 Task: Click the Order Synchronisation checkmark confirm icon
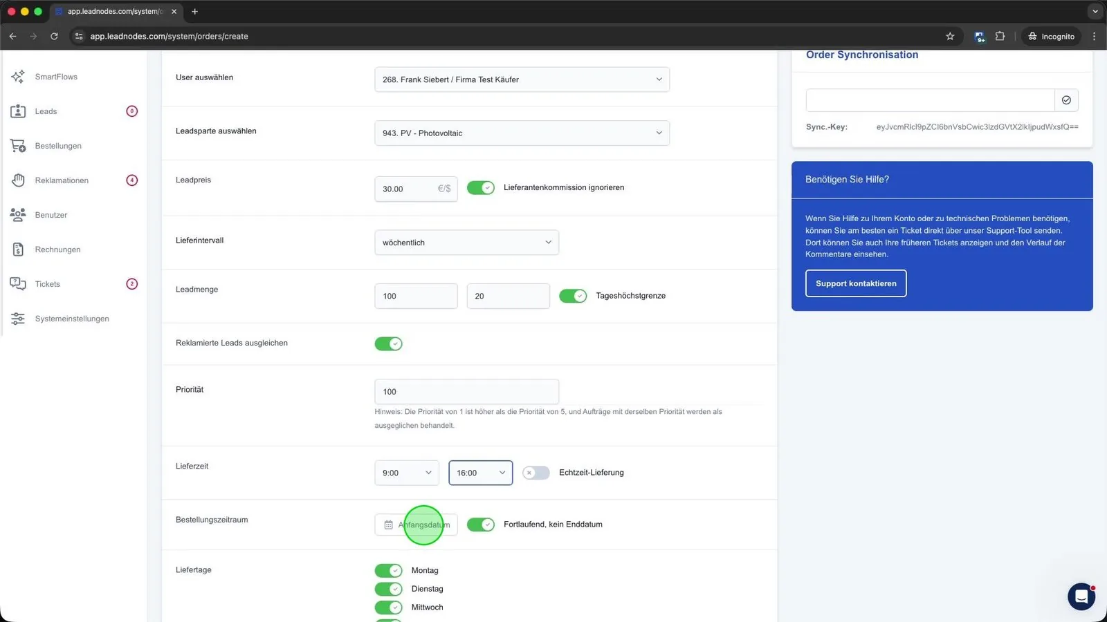(1066, 100)
